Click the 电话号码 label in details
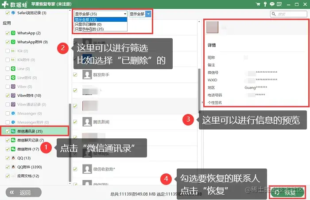 coord(215,95)
